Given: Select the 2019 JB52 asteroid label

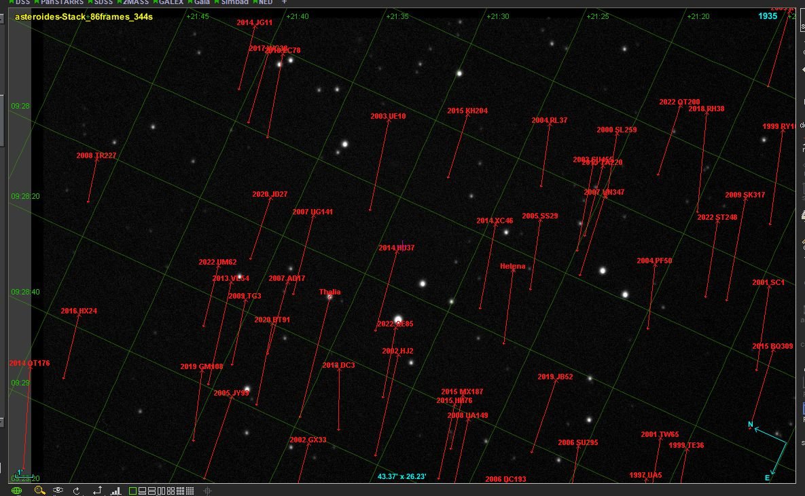Looking at the screenshot, I should tap(555, 377).
